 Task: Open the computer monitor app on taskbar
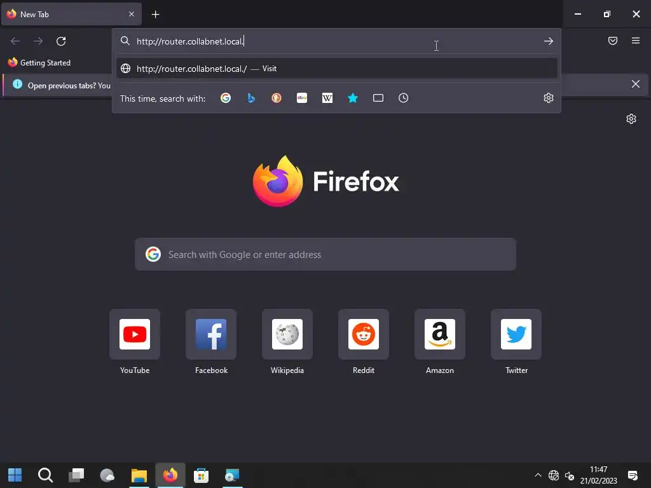tap(232, 475)
